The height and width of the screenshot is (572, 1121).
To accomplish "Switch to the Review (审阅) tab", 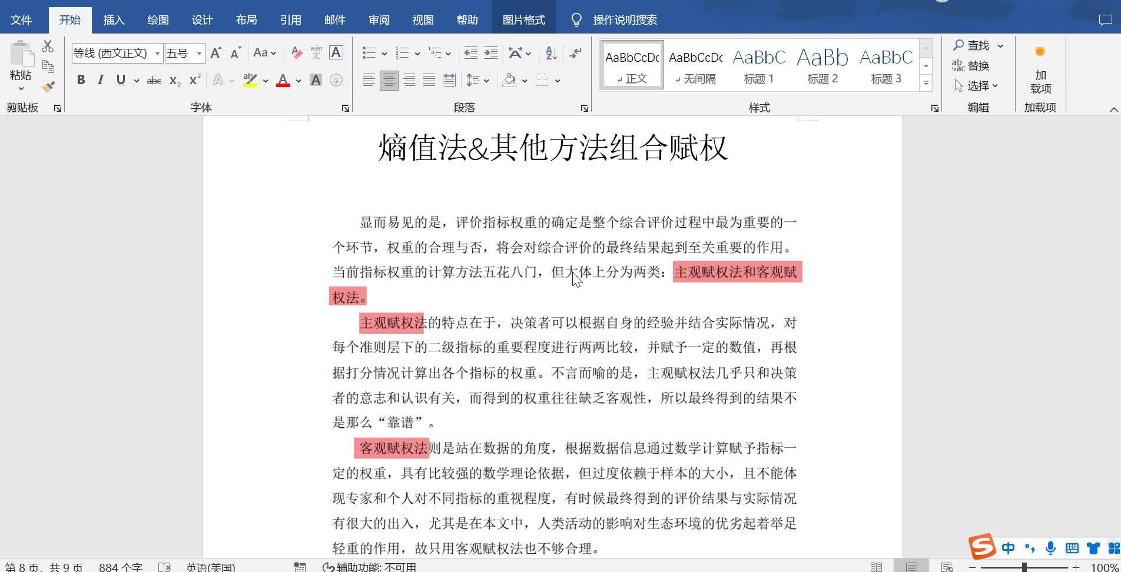I will (x=379, y=20).
